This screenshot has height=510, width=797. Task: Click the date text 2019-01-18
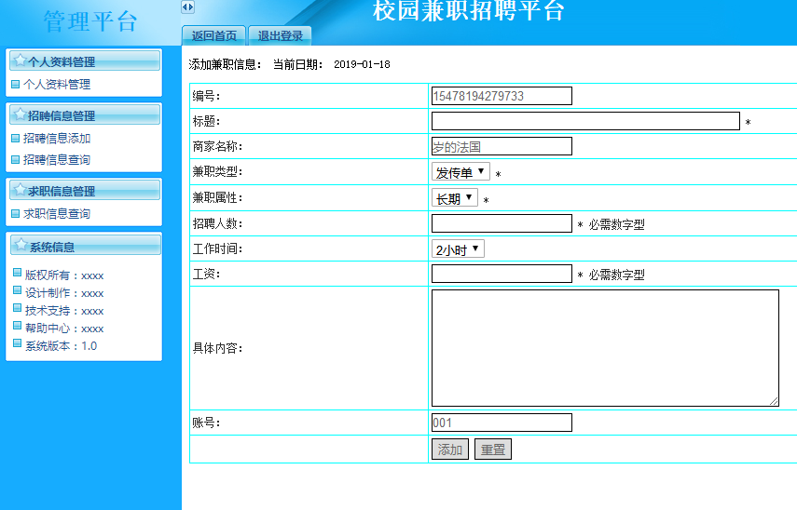coord(362,64)
